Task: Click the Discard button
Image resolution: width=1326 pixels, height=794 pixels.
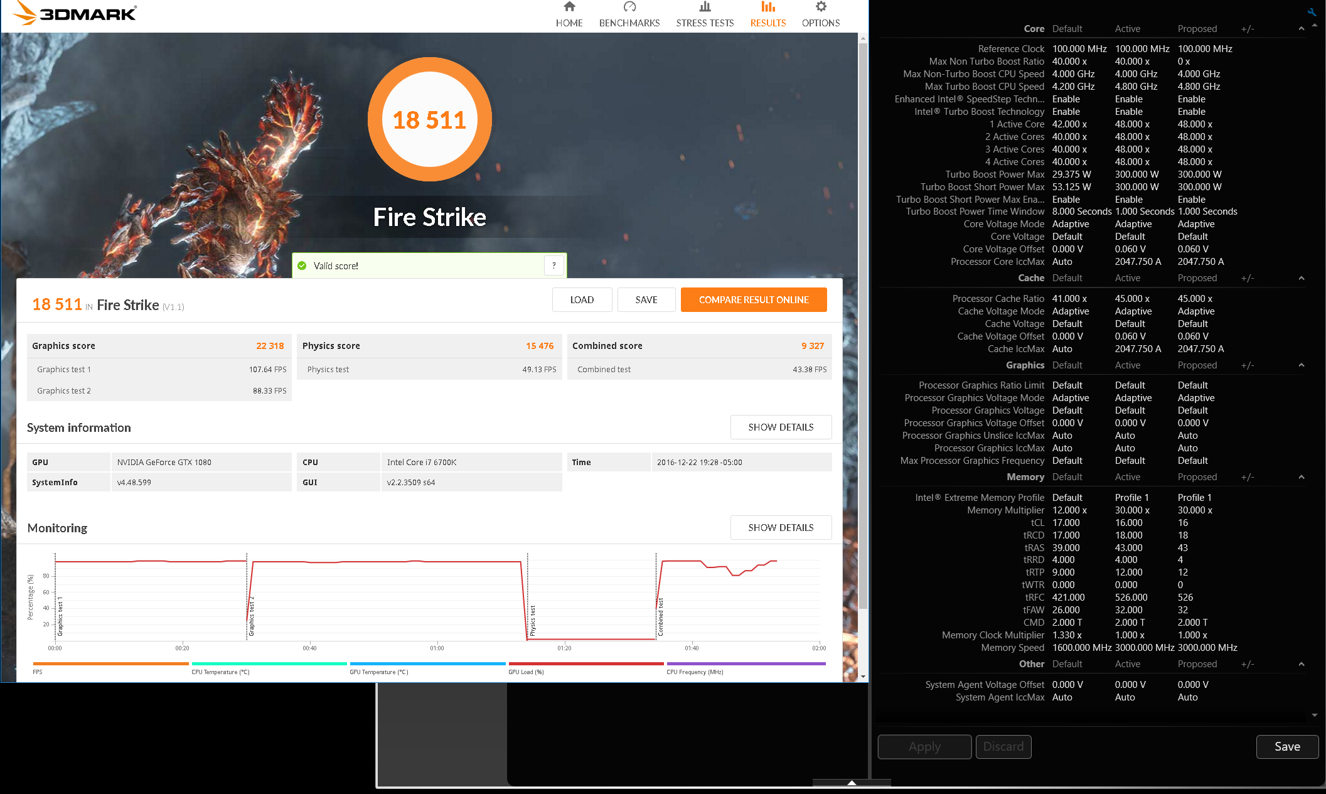Action: click(x=1003, y=747)
